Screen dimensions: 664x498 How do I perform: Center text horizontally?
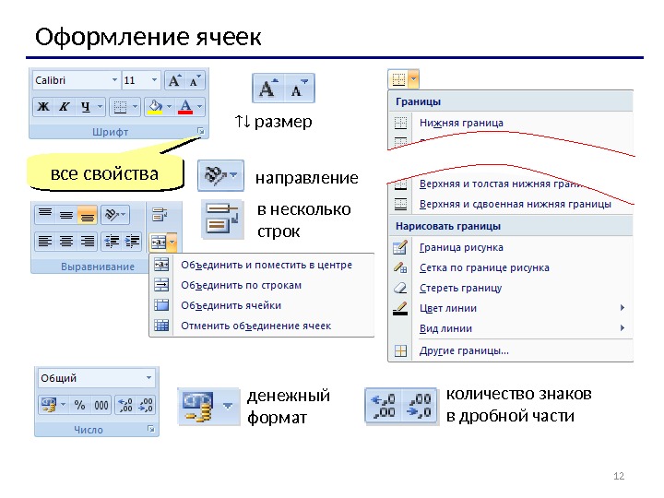65,242
